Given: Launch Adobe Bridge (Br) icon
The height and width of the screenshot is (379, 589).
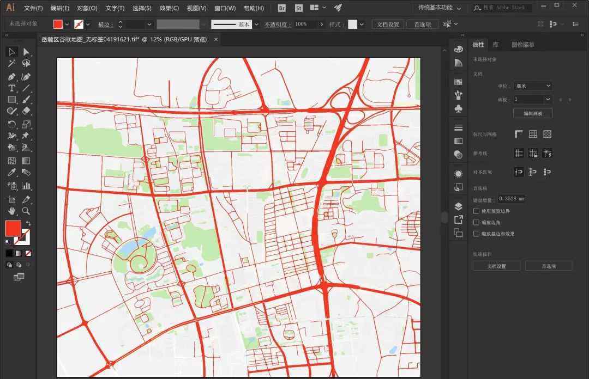Looking at the screenshot, I should (282, 8).
